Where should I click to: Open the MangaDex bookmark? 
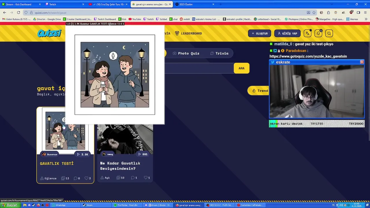pyautogui.click(x=330, y=19)
